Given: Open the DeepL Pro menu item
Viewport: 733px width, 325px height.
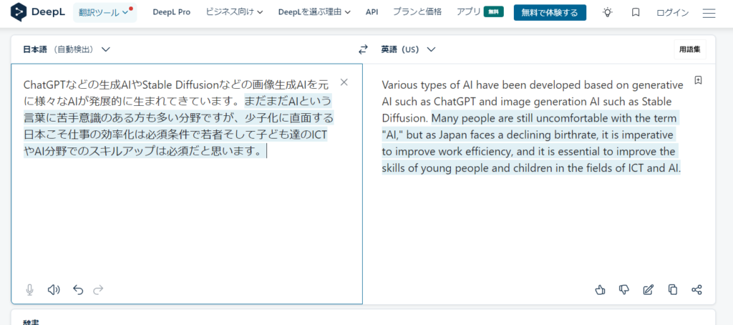Looking at the screenshot, I should coord(172,12).
